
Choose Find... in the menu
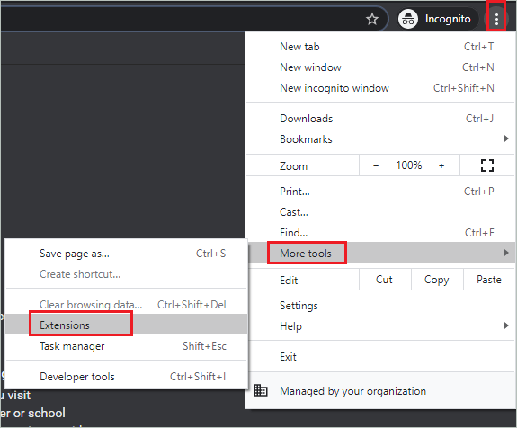click(380, 233)
